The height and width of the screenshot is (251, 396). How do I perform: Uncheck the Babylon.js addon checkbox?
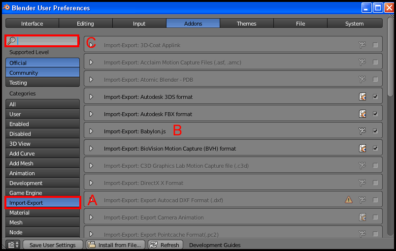[375, 131]
